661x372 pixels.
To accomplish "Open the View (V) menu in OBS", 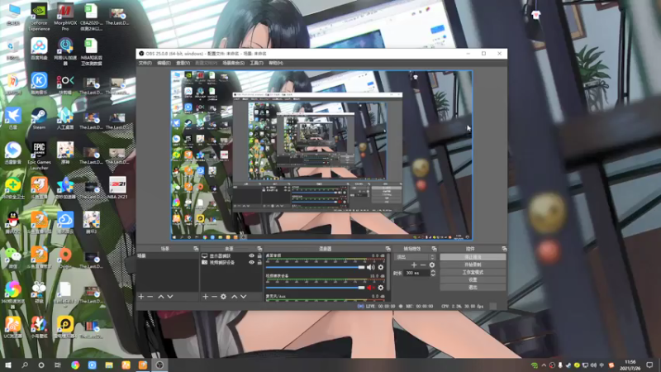I will coord(183,63).
